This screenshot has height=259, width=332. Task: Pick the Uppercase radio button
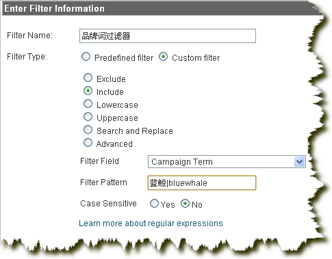coord(88,117)
